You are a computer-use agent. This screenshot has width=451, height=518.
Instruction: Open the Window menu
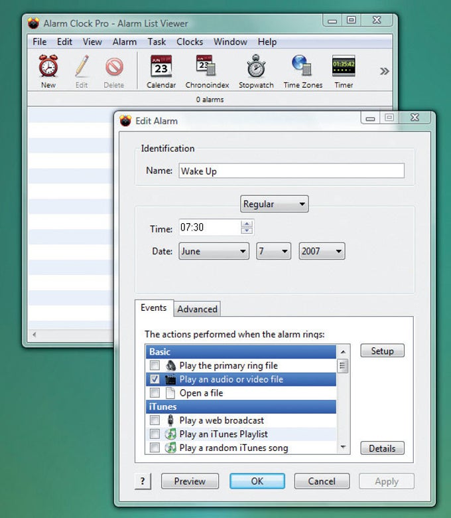pyautogui.click(x=230, y=42)
